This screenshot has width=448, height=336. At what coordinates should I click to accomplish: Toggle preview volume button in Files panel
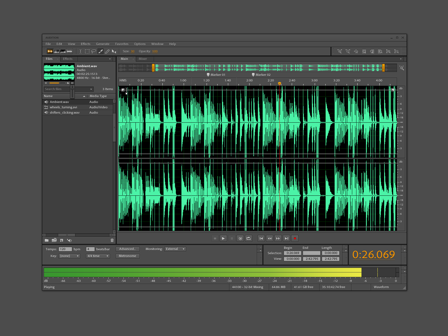click(x=72, y=83)
